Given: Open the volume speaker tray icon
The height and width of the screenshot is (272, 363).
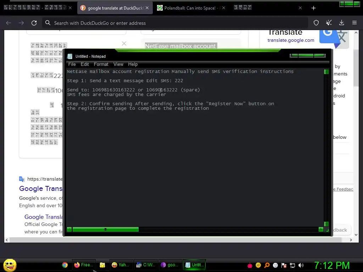Looking at the screenshot, I should click(x=301, y=265).
